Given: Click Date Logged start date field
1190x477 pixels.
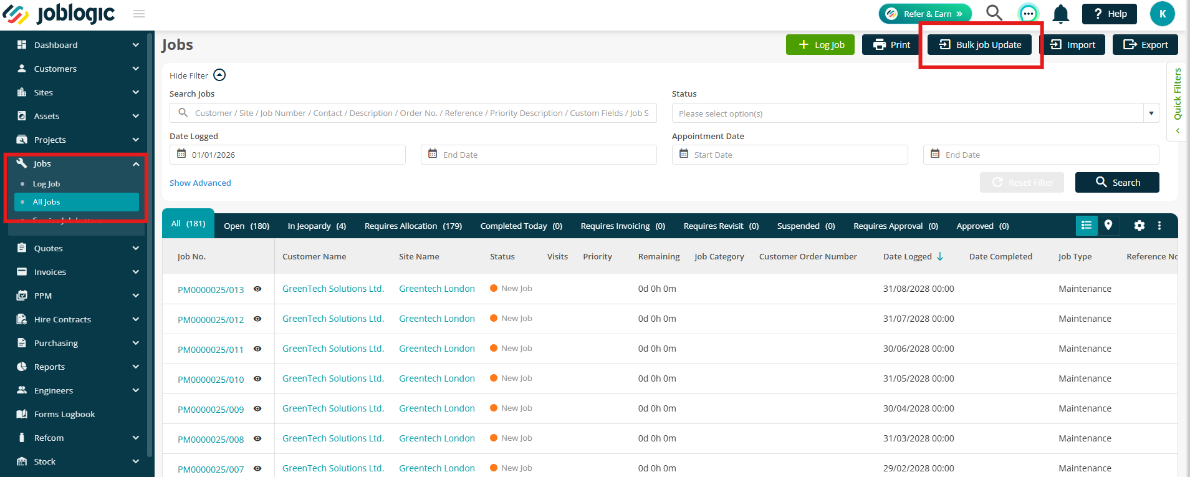Looking at the screenshot, I should pyautogui.click(x=287, y=155).
